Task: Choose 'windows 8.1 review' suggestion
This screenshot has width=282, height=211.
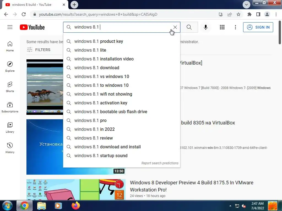Action: pos(121,138)
